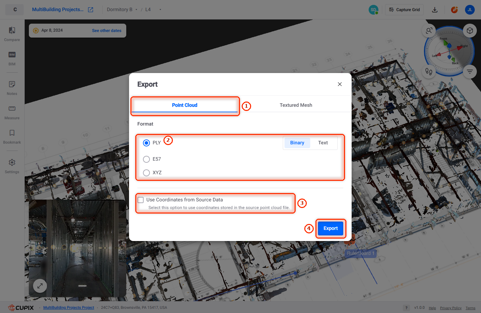
Task: Open the Bookmark panel
Action: 12,136
